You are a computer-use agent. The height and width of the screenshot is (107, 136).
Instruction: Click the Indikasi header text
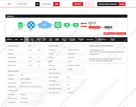(101, 46)
